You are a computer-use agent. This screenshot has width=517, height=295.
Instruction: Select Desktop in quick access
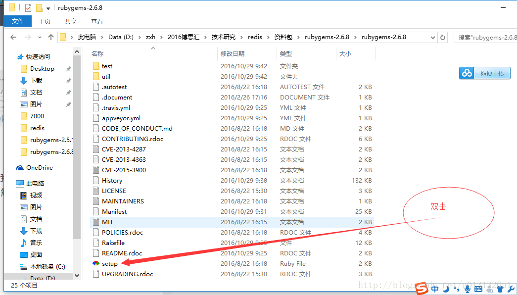click(42, 69)
